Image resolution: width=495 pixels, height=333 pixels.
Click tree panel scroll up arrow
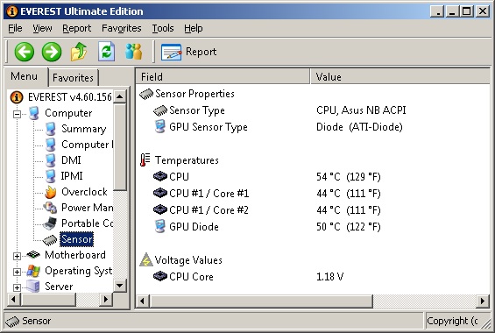120,96
